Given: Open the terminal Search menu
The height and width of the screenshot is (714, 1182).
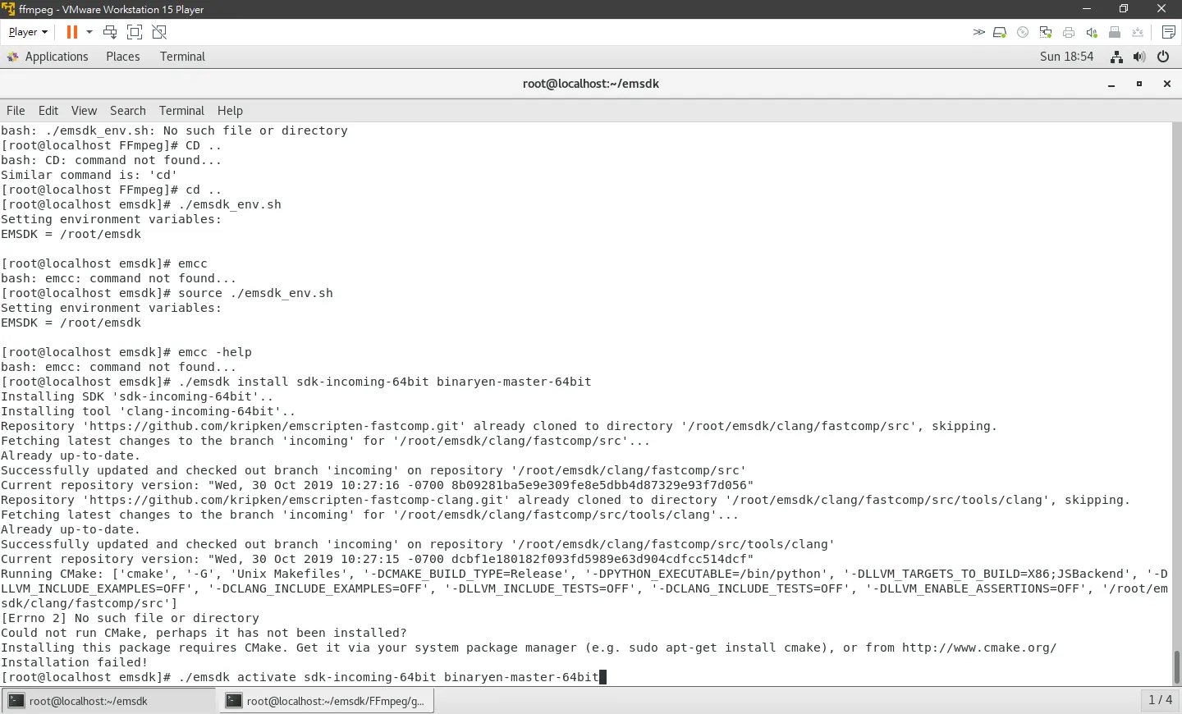Looking at the screenshot, I should (x=128, y=111).
